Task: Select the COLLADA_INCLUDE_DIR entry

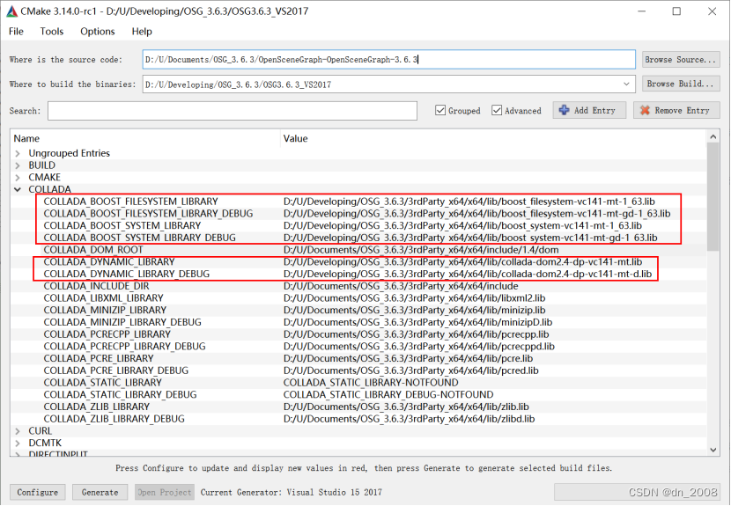Action: point(97,286)
